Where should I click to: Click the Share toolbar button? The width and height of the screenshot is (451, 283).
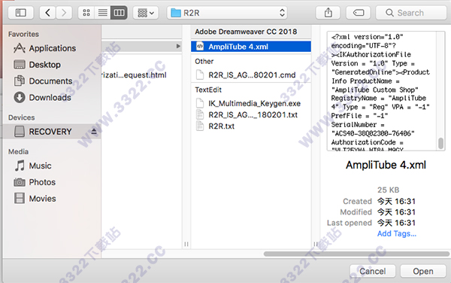coord(328,13)
